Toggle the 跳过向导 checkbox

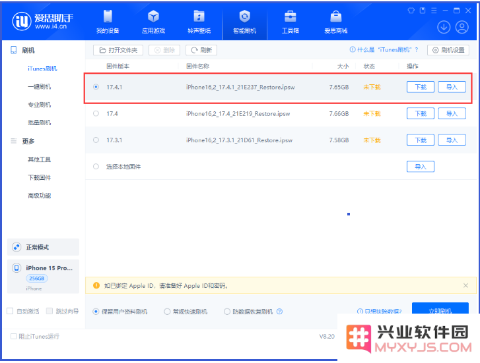(x=50, y=311)
